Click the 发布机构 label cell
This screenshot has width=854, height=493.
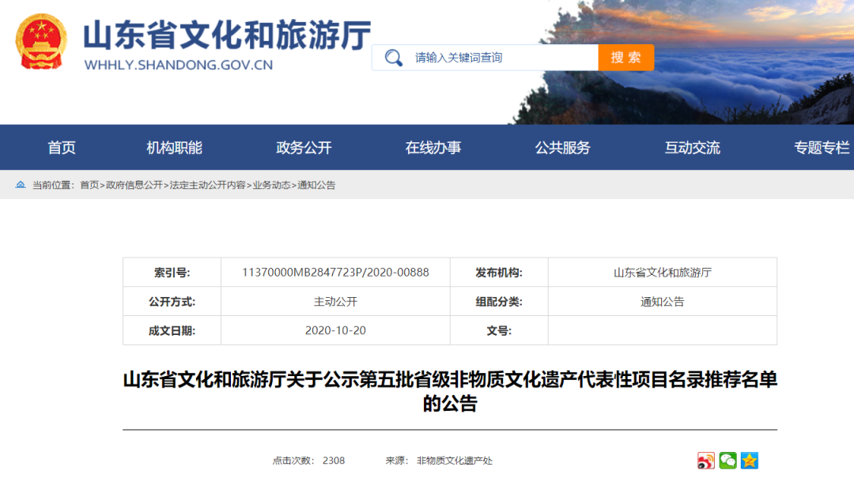point(499,272)
